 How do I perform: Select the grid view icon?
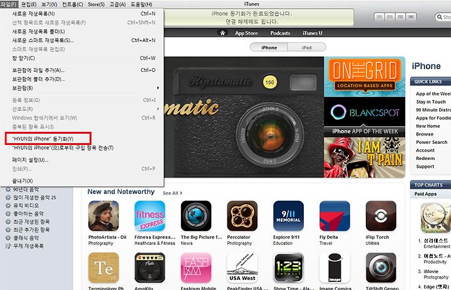[x=400, y=17]
